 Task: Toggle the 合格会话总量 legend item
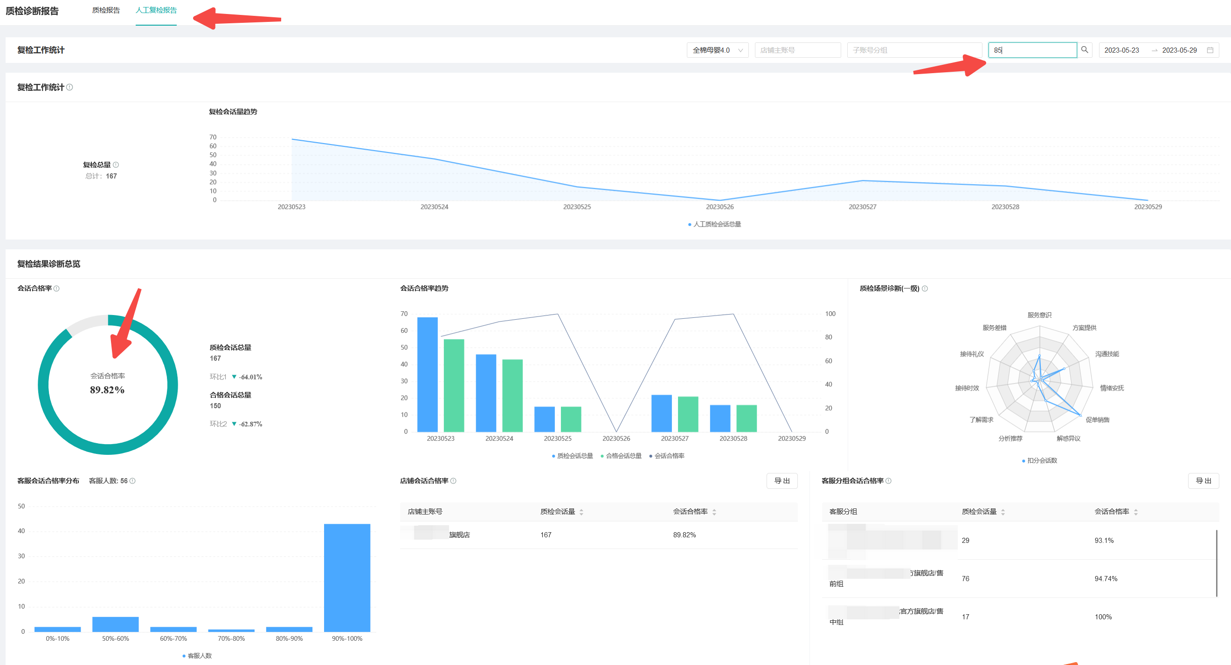[621, 456]
